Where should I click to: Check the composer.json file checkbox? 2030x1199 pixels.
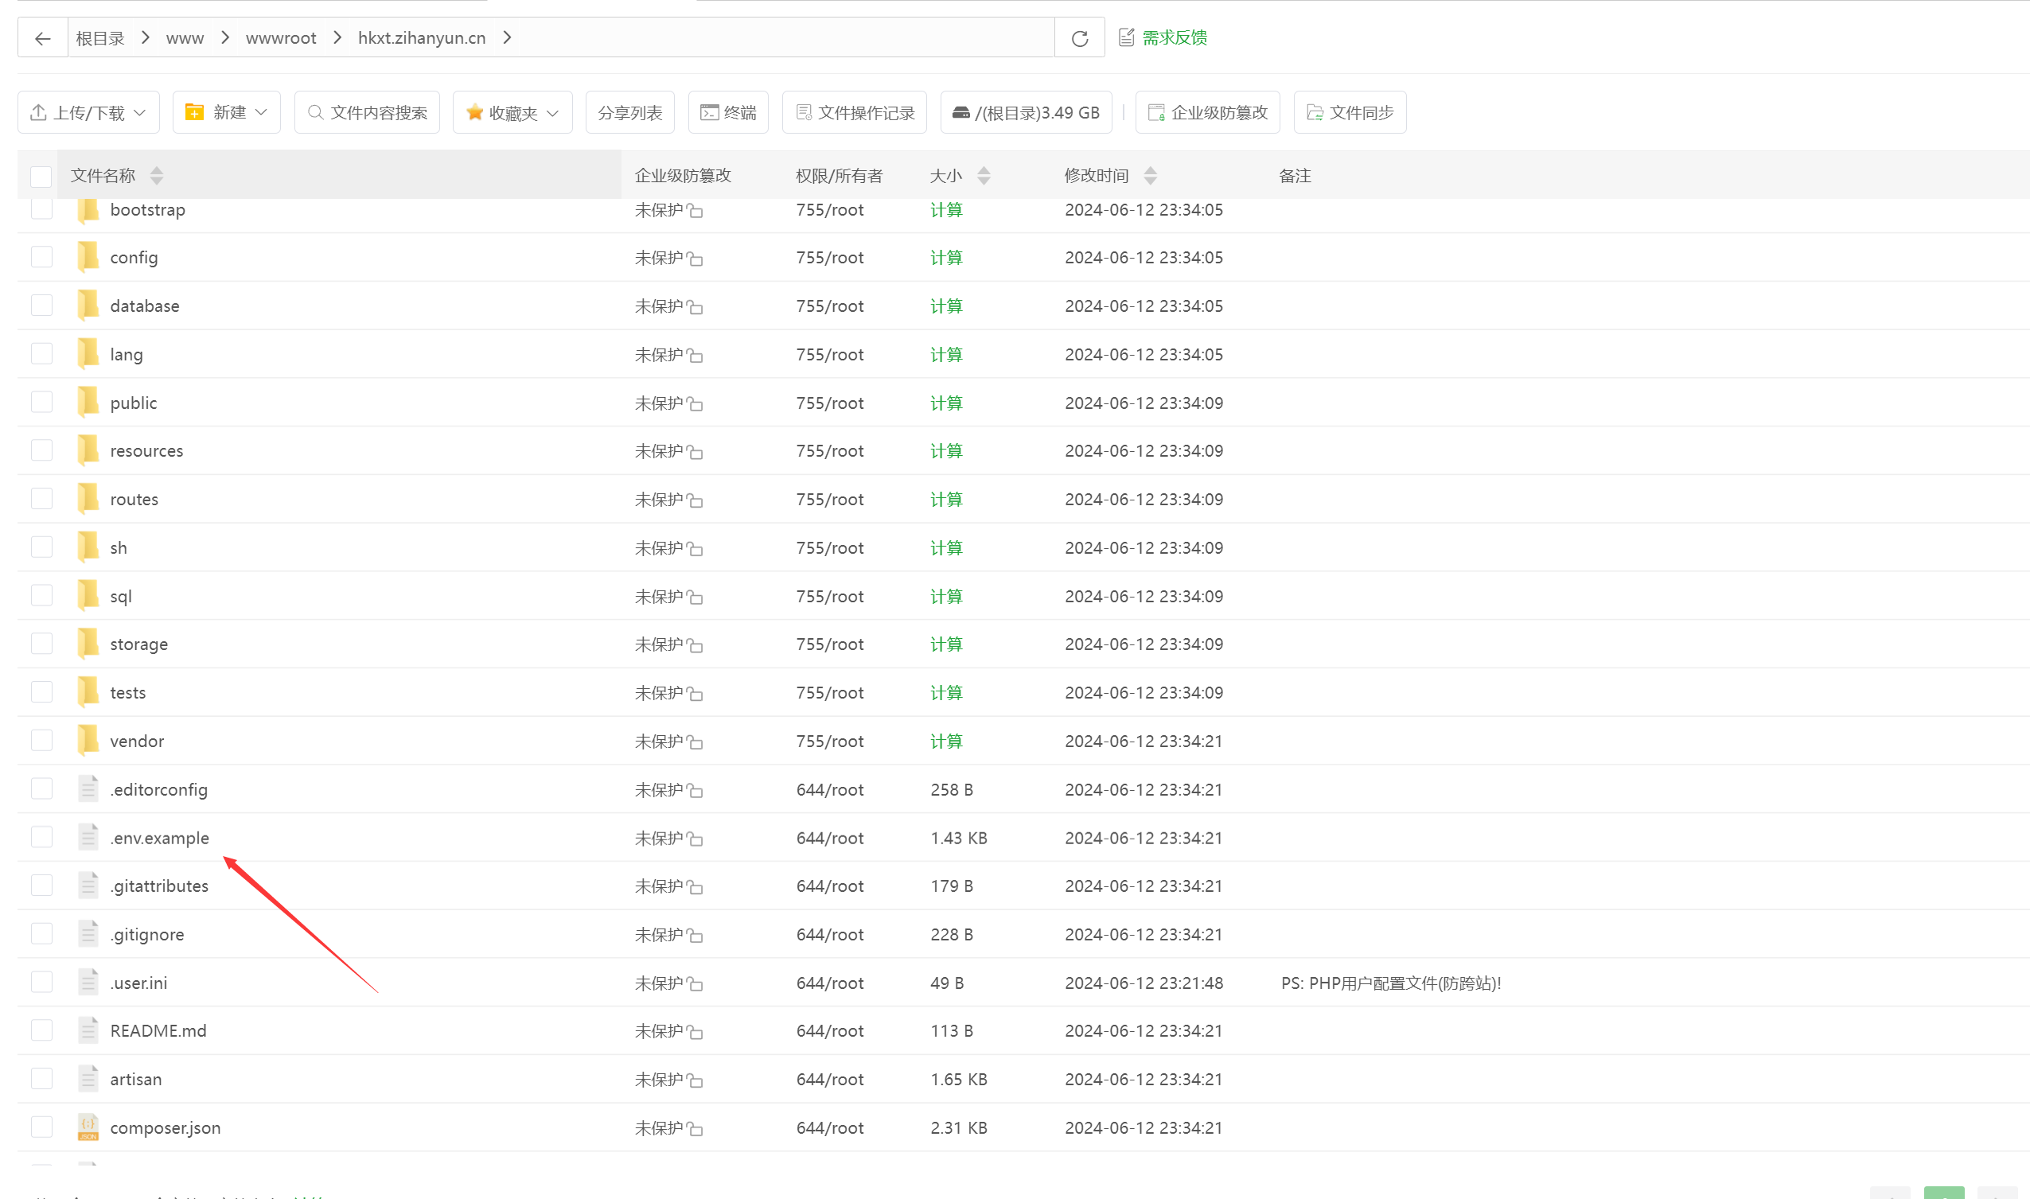coord(41,1127)
